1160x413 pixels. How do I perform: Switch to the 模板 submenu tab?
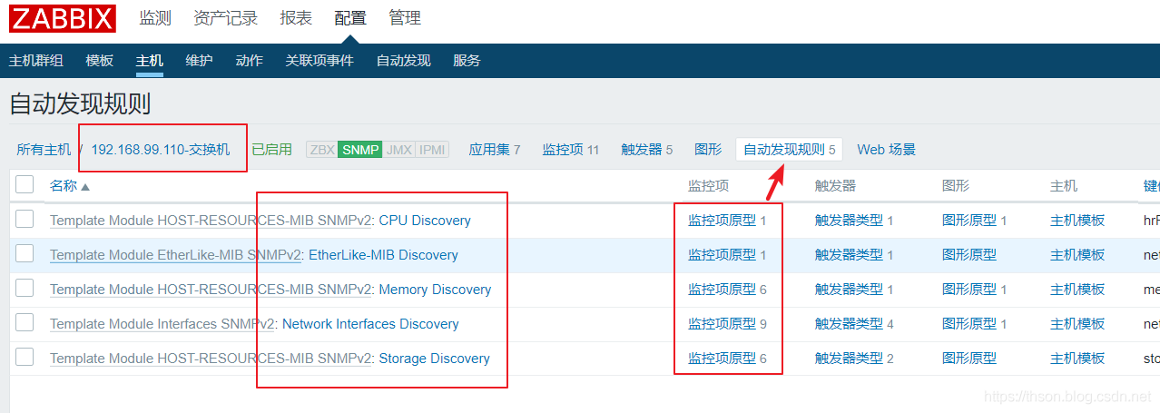pyautogui.click(x=100, y=61)
